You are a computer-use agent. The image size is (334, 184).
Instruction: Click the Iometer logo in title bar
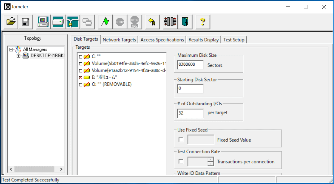tap(7, 7)
